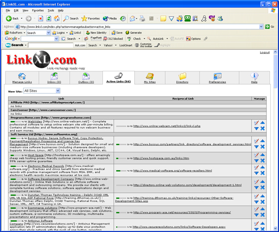Open the Google search box dropdown
This screenshot has width=279, height=232.
pos(56,38)
